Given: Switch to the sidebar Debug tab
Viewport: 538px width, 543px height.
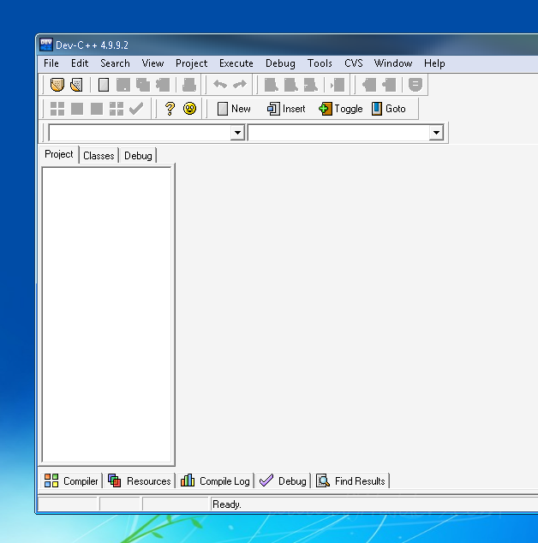Looking at the screenshot, I should click(138, 156).
